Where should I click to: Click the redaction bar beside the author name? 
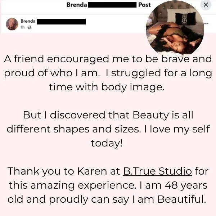coord(61,22)
